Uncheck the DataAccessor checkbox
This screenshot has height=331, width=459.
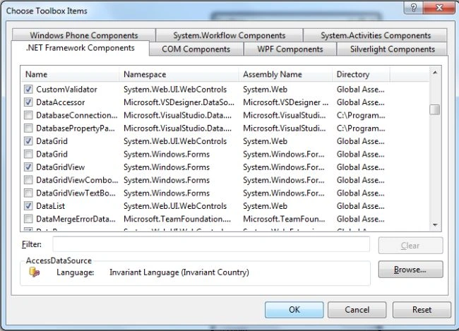(28, 102)
